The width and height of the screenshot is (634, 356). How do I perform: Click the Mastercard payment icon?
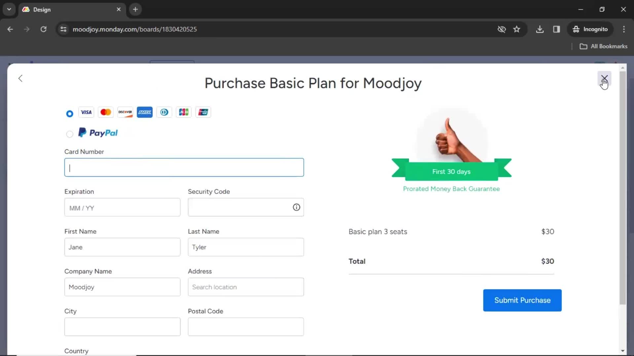point(106,112)
